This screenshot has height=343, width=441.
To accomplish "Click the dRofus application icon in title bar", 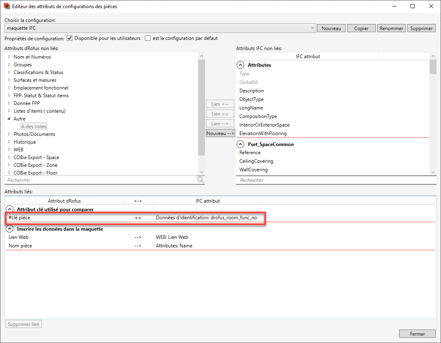I will tap(7, 7).
